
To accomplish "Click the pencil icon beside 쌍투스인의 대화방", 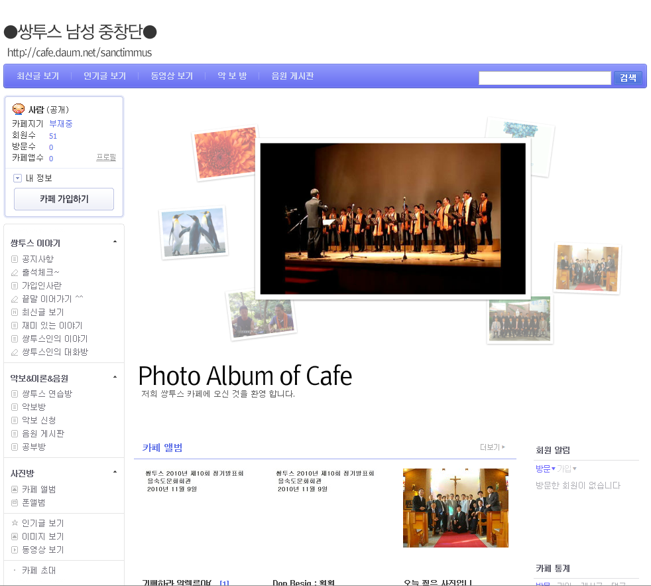I will tap(15, 352).
